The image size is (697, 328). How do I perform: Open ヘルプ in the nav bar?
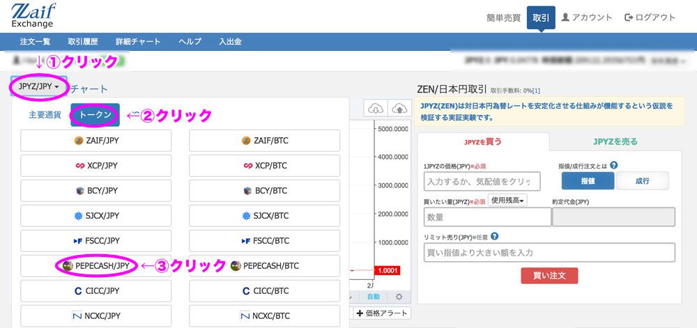(x=190, y=42)
